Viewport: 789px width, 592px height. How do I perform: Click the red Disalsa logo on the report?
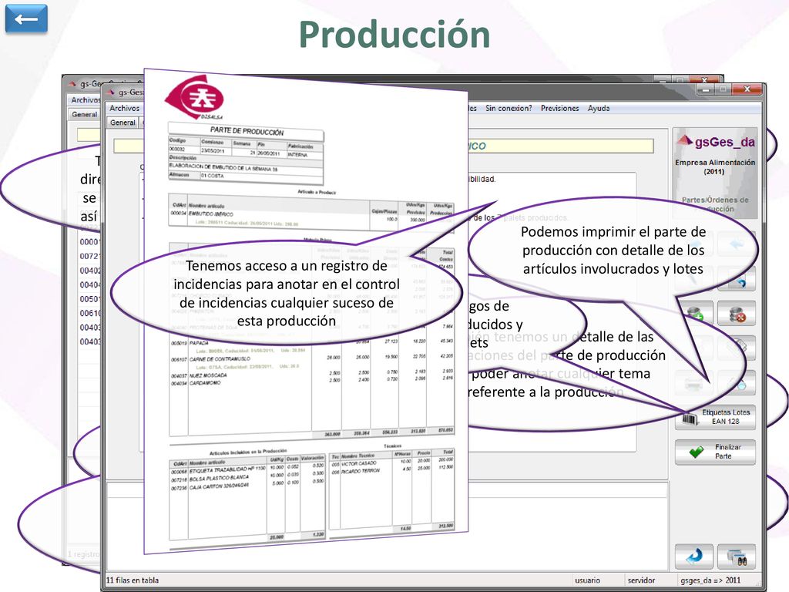click(194, 97)
